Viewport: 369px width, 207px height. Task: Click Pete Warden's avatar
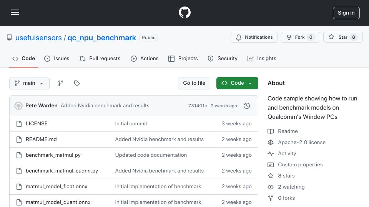pyautogui.click(x=18, y=106)
